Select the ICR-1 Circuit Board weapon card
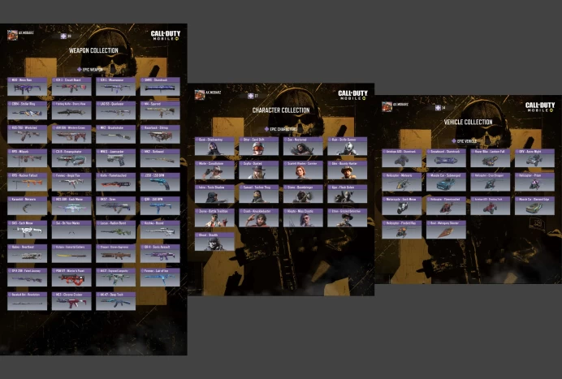 71,86
